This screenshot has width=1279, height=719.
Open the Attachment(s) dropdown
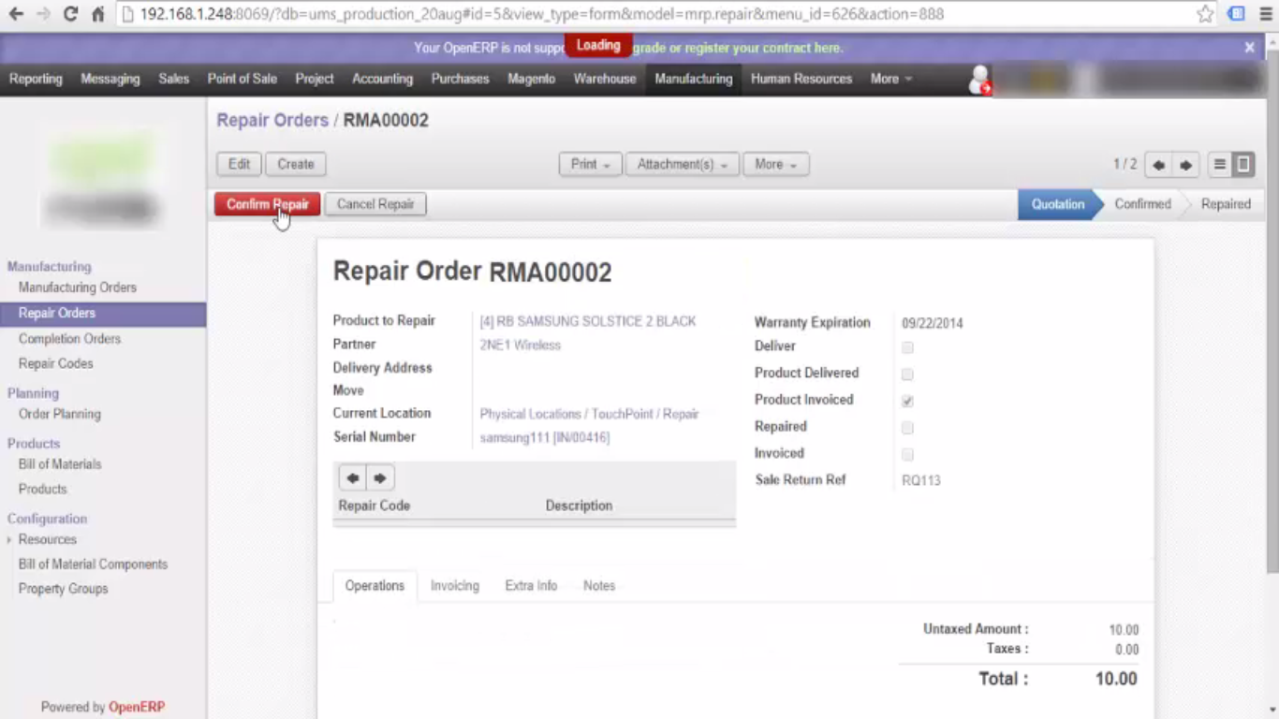[x=683, y=164]
